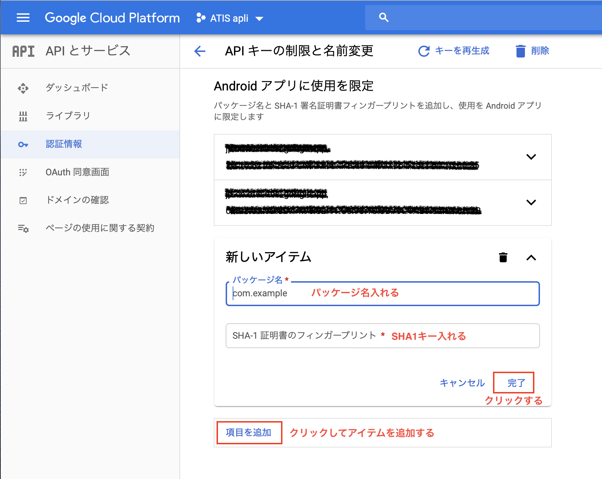Click the Android アプリに使用を限定 heading

[294, 86]
